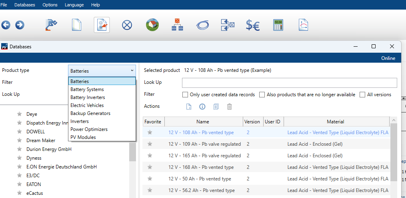Choose PV Modules in the dropdown
Screen dimensions: 406x198
[x=83, y=137]
